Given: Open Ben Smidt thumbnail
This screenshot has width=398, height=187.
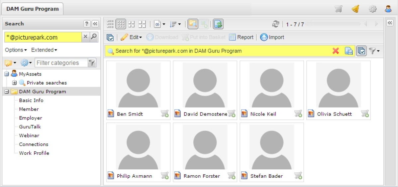Looking at the screenshot, I should pyautogui.click(x=138, y=85).
